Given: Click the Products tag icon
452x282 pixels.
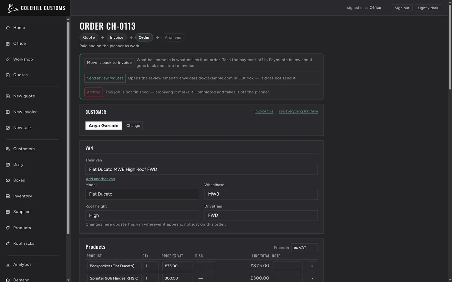Looking at the screenshot, I should coord(8,228).
